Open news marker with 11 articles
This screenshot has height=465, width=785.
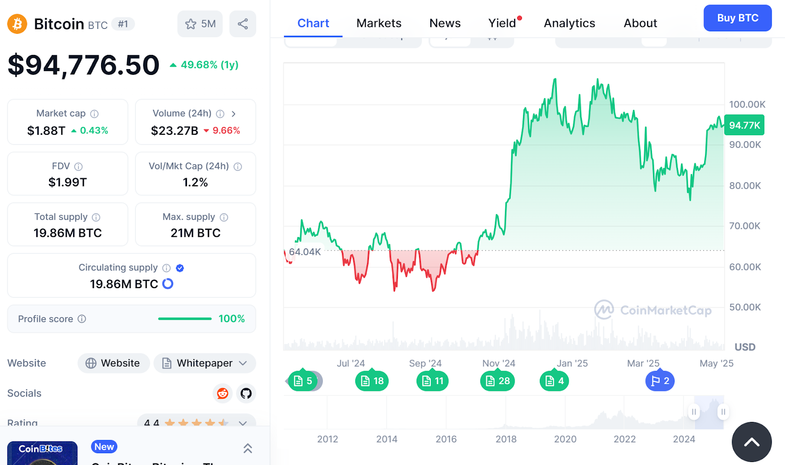click(432, 381)
